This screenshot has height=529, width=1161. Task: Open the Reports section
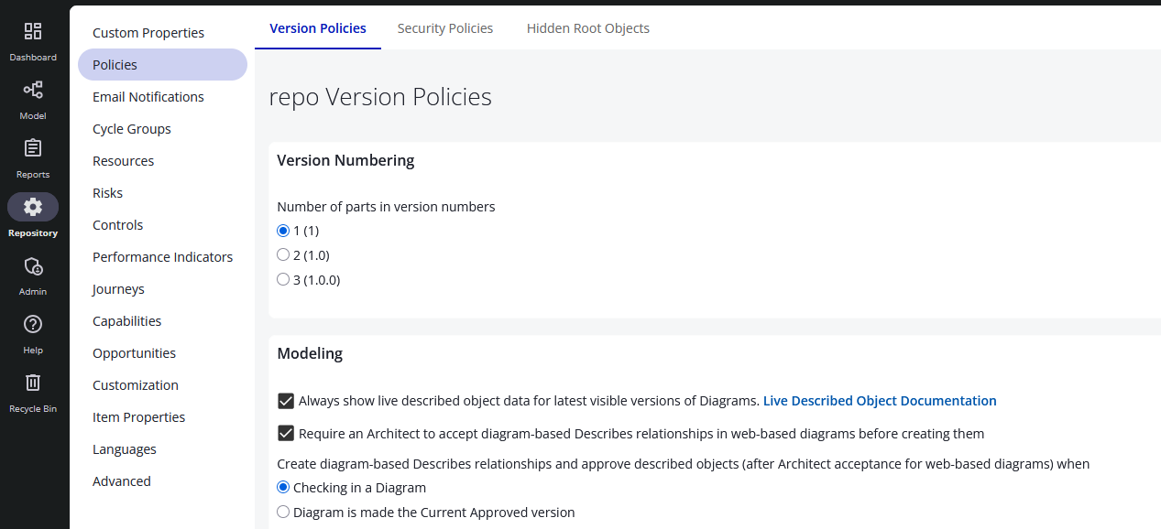click(x=33, y=156)
